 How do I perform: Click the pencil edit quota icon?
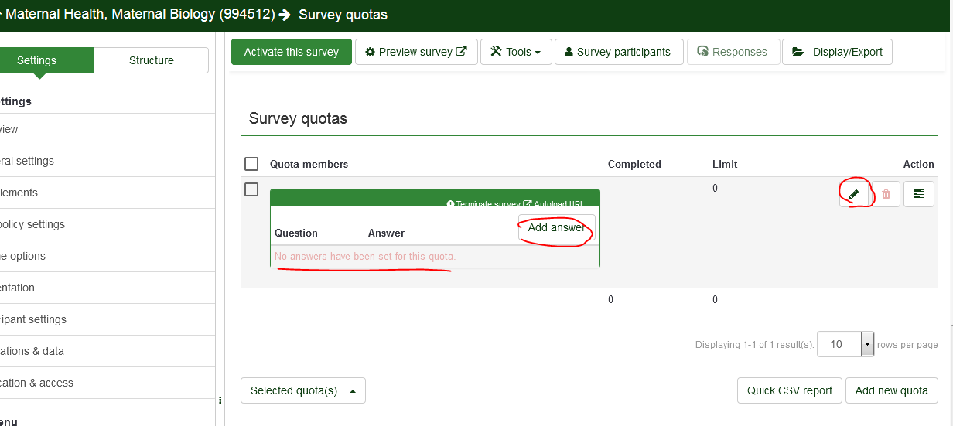click(x=854, y=194)
